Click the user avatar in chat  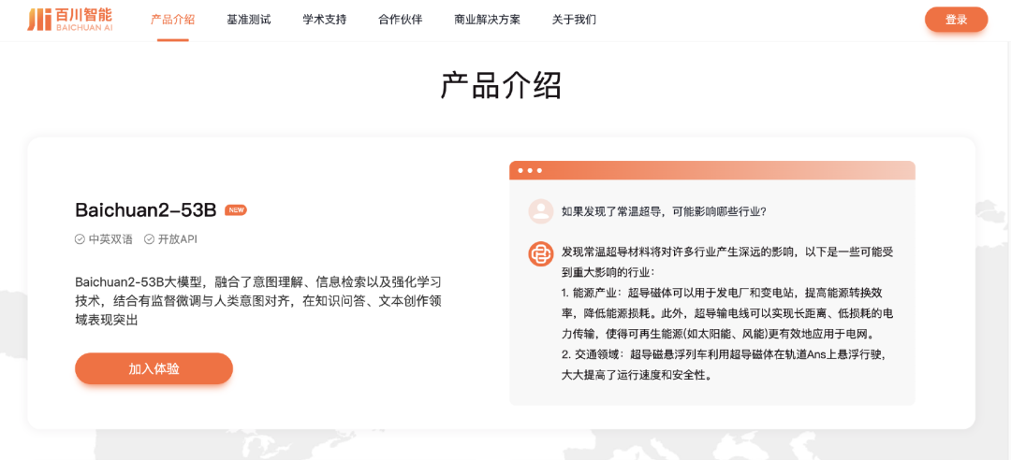541,211
